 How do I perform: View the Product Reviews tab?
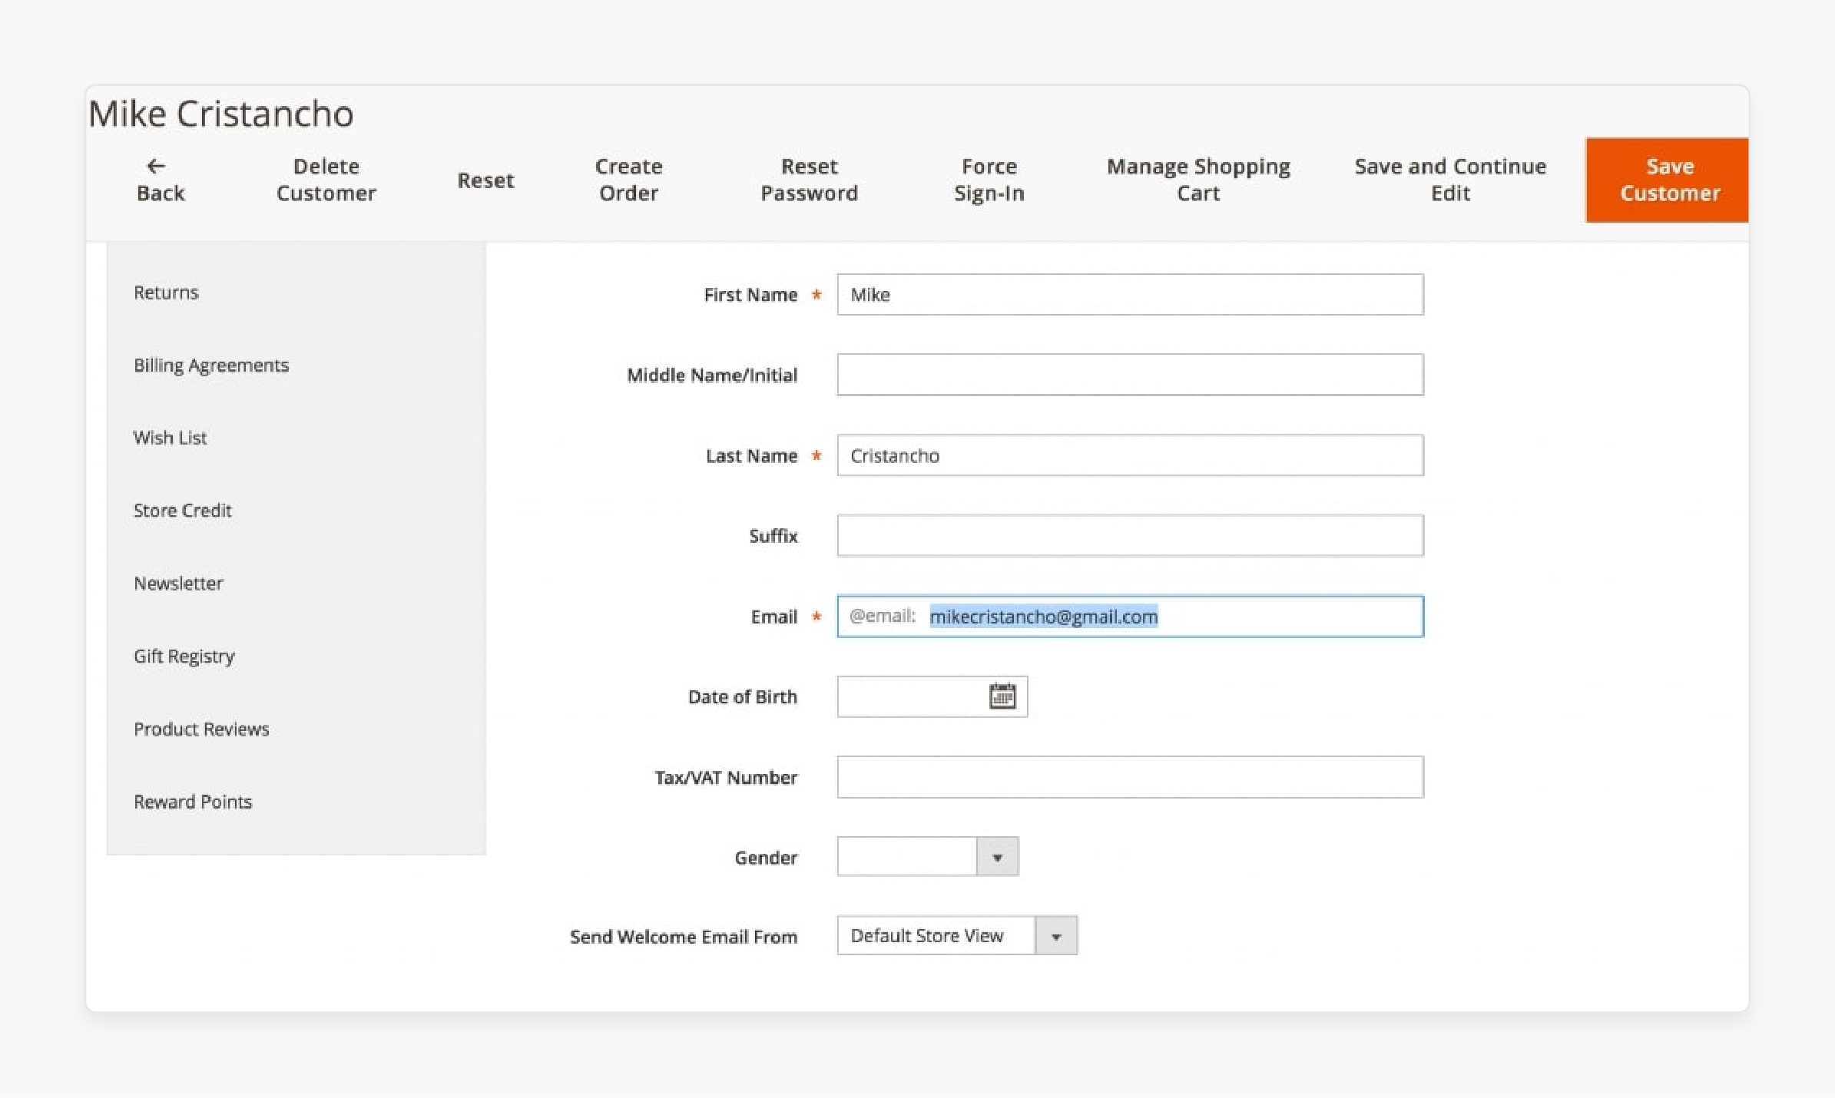point(201,729)
